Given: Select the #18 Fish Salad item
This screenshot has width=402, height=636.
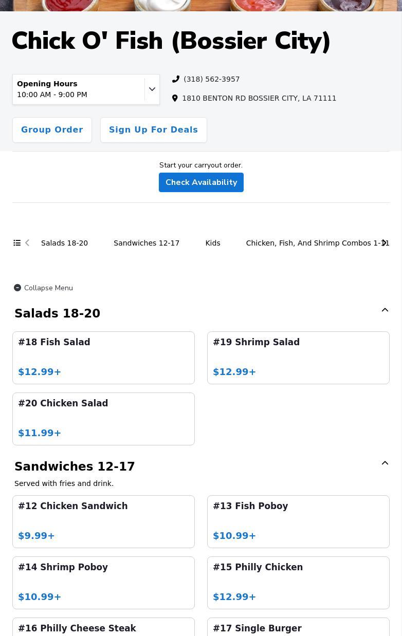Looking at the screenshot, I should [103, 358].
